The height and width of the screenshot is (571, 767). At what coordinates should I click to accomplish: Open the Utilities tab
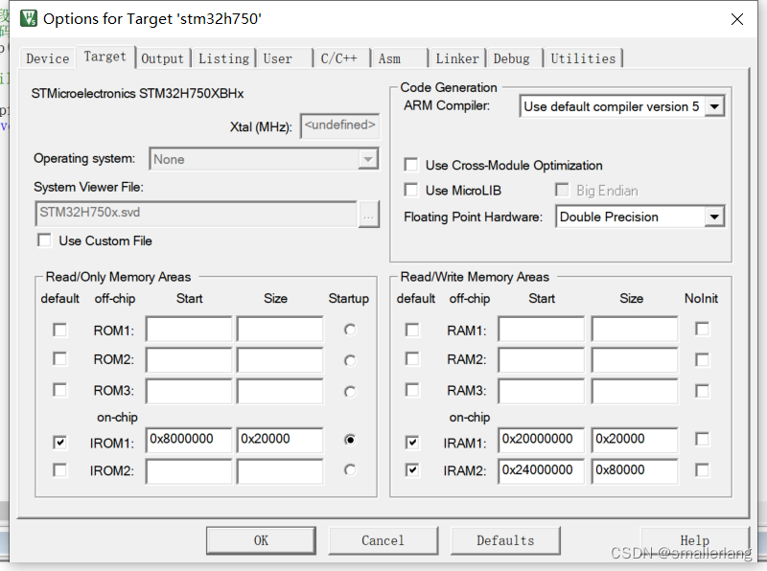(x=584, y=57)
